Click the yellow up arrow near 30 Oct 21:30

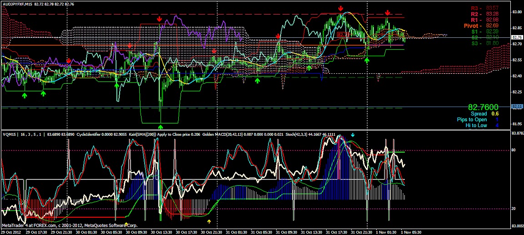209,222
